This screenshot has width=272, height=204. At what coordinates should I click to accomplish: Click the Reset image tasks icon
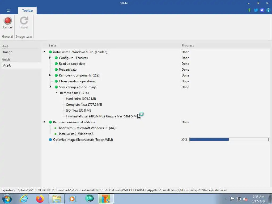[x=24, y=23]
